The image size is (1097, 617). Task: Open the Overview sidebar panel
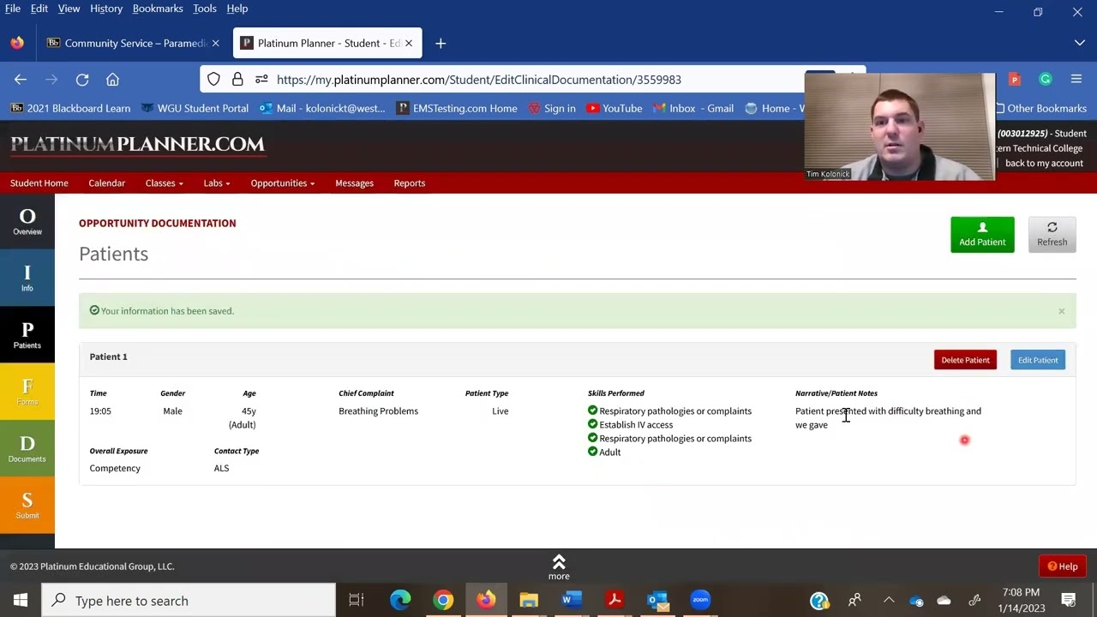coord(27,220)
